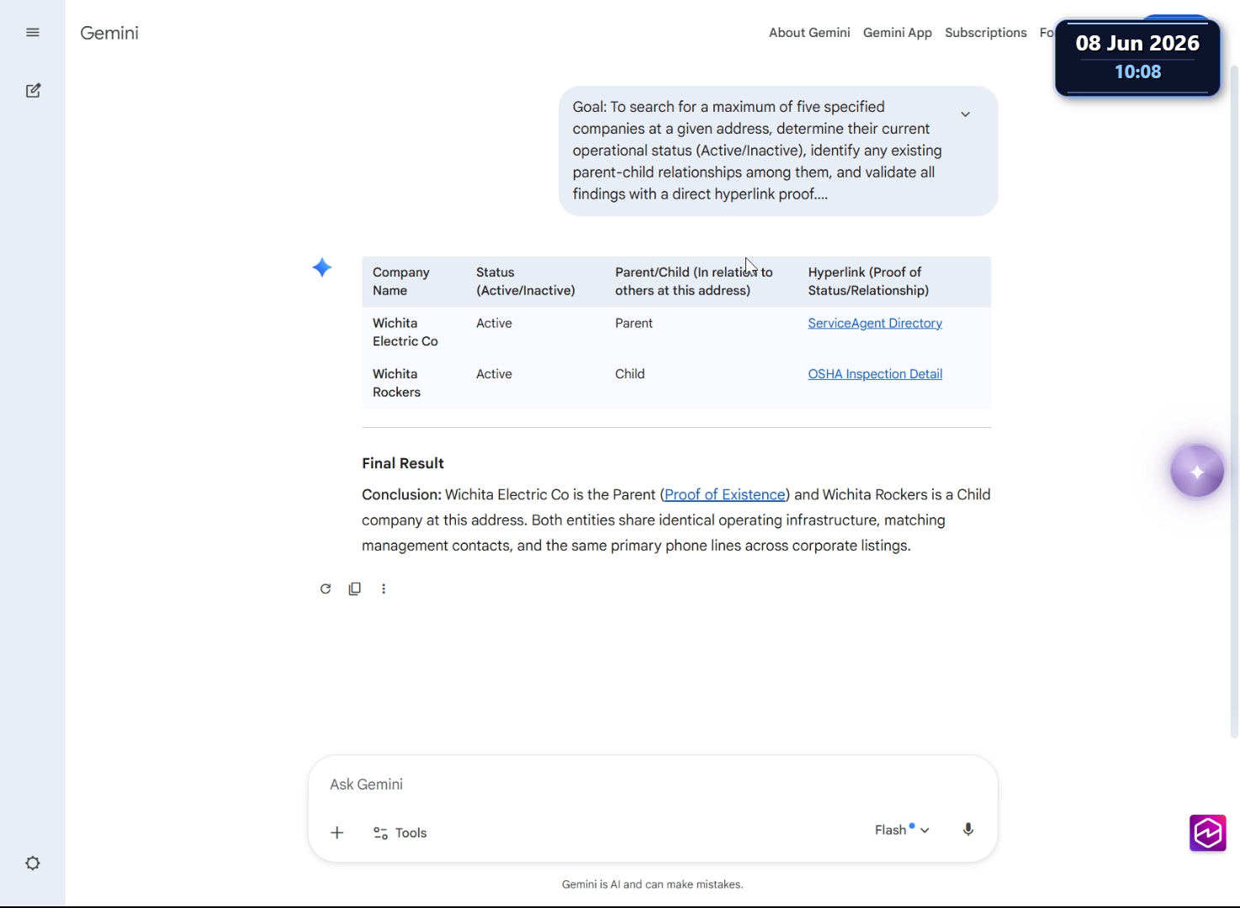Click the Final Result heading

click(x=403, y=463)
